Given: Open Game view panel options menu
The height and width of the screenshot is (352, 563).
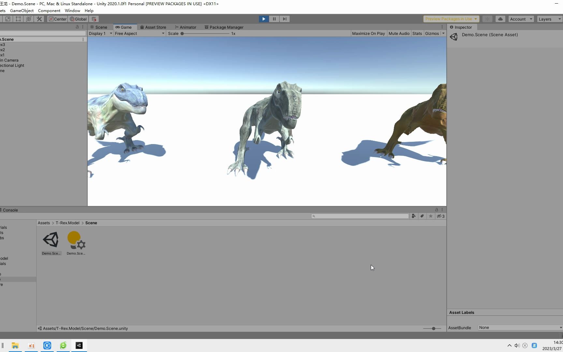Looking at the screenshot, I should 442,27.
